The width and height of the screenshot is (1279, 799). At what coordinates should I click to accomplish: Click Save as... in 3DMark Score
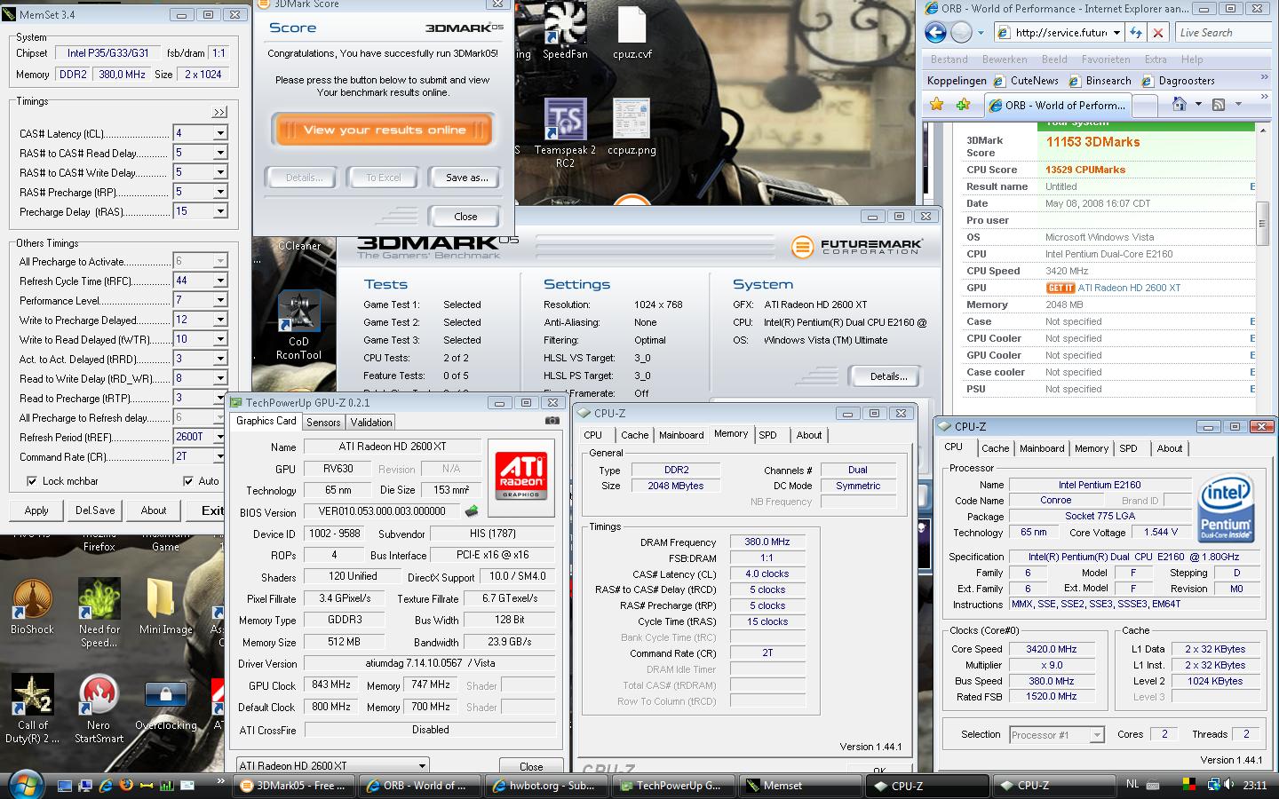(x=466, y=178)
